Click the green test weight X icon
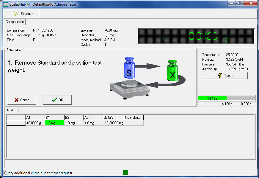The image size is (259, 178). coord(172,71)
